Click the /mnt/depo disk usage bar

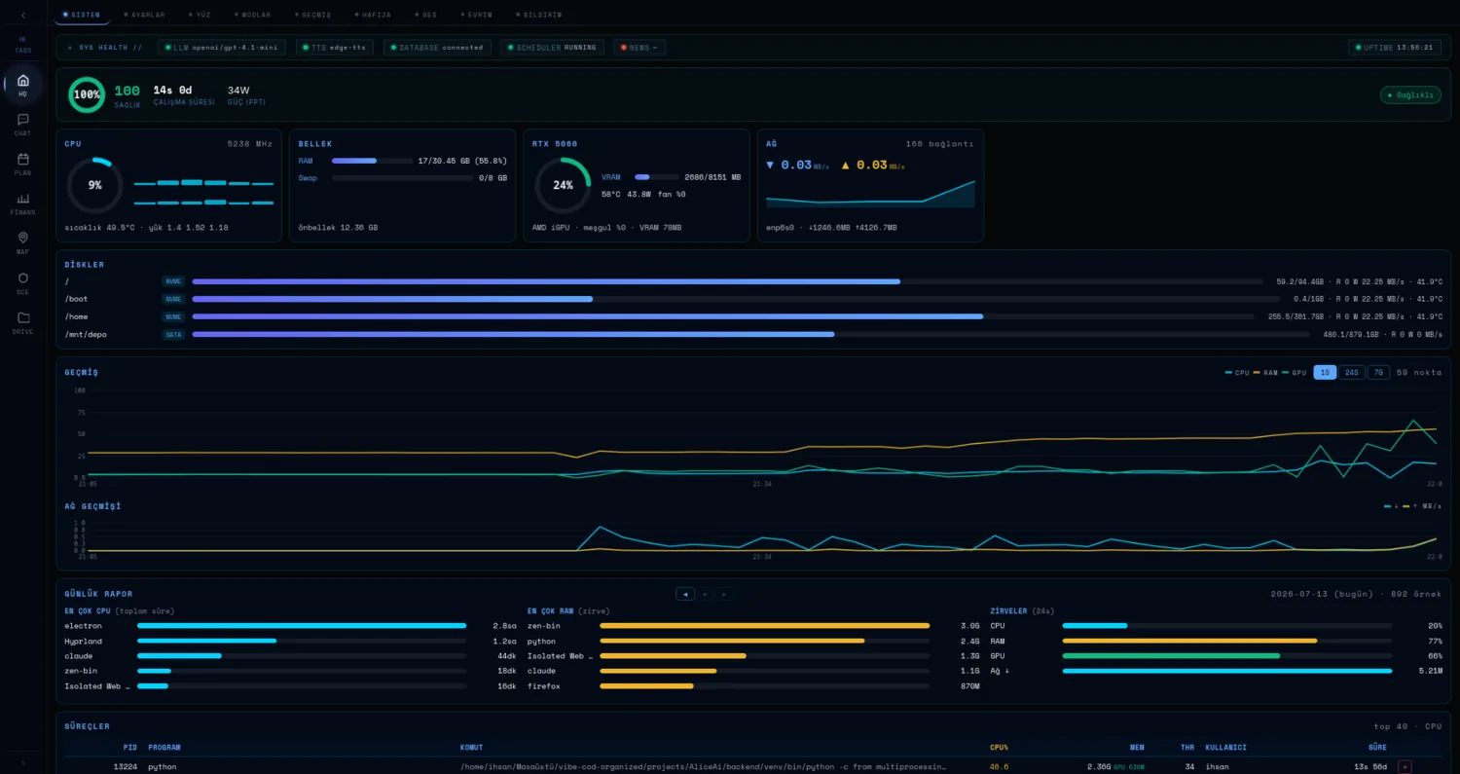750,334
